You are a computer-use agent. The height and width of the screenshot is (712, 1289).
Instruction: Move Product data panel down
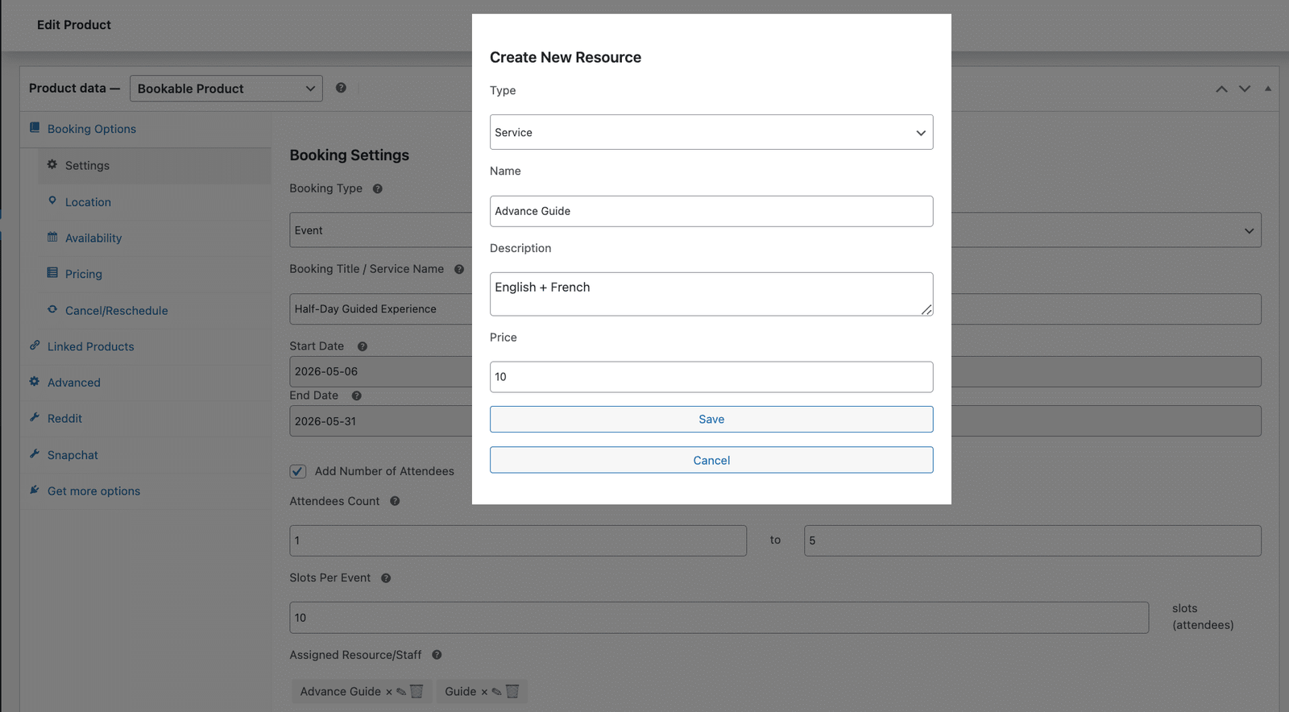pos(1245,89)
